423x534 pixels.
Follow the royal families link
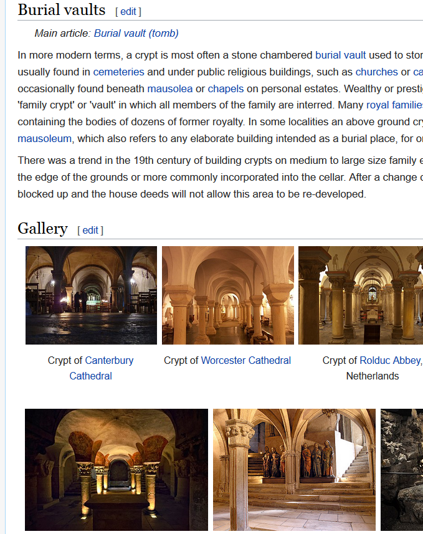(x=394, y=105)
